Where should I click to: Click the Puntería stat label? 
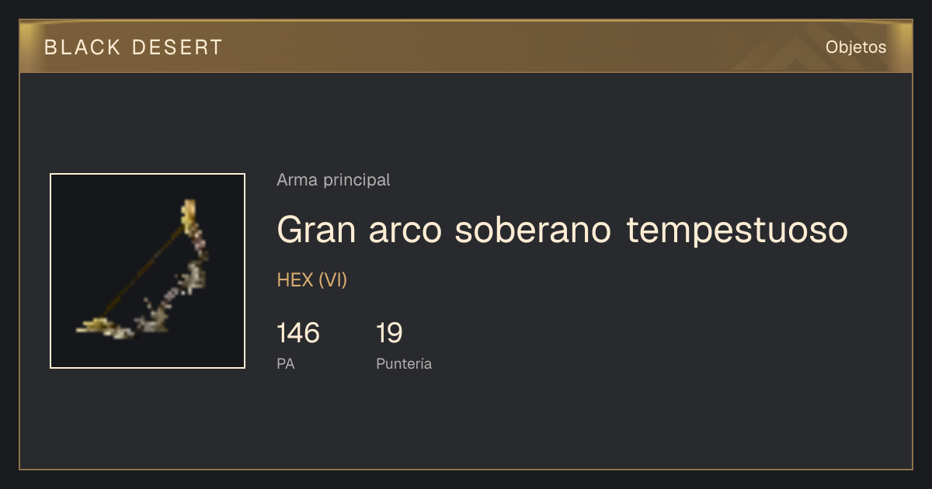pos(404,363)
